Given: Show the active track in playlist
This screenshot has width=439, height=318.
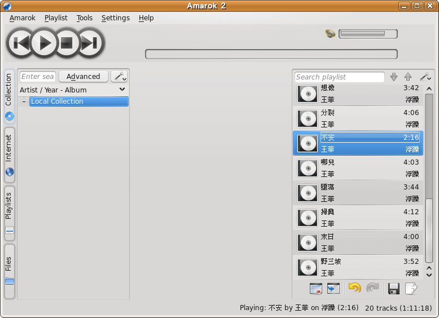Looking at the screenshot, I should (333, 289).
